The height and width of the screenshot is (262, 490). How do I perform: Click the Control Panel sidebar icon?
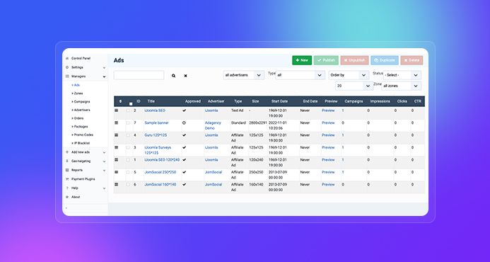[x=67, y=59]
